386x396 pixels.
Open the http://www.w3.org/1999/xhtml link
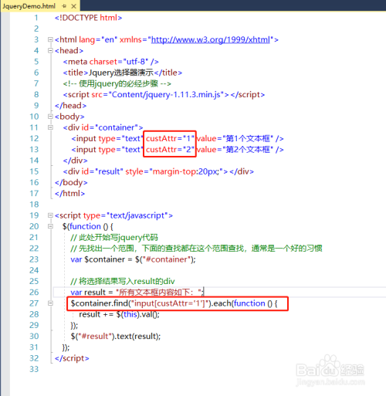[x=211, y=39]
